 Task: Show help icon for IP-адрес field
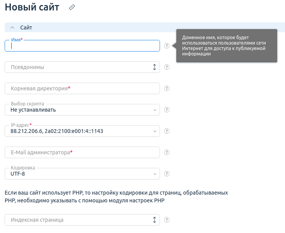tap(167, 131)
